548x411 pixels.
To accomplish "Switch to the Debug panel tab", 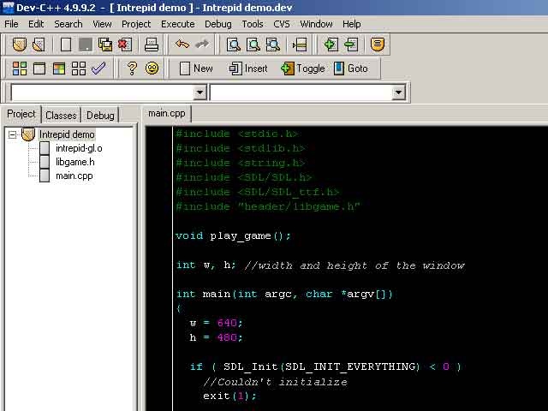I will coord(100,115).
